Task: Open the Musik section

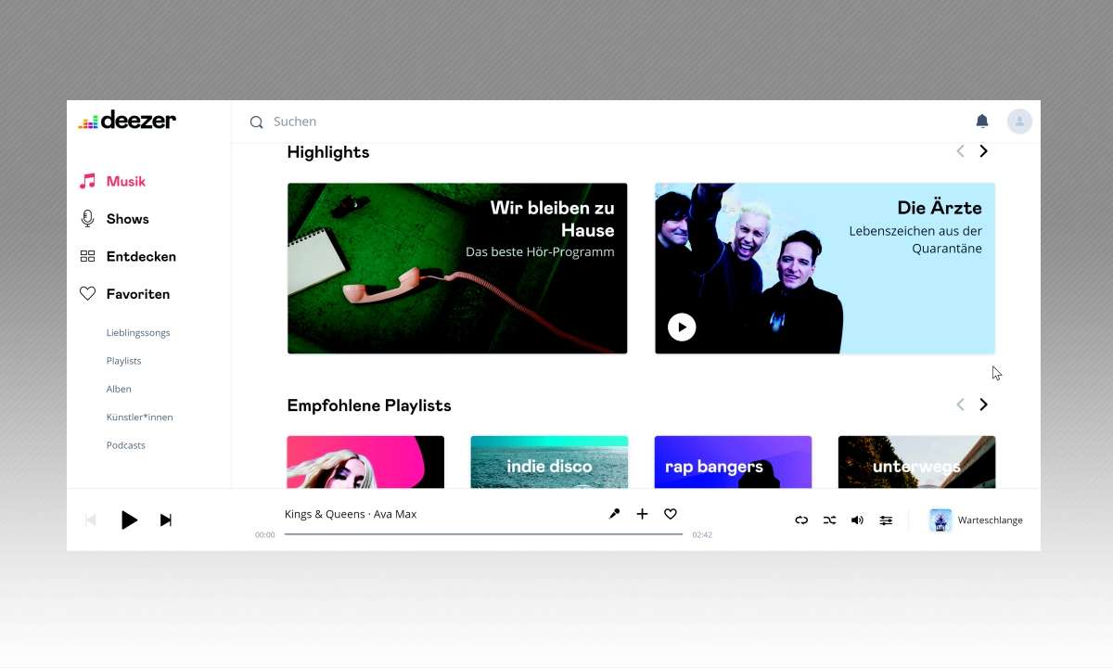Action: (126, 181)
